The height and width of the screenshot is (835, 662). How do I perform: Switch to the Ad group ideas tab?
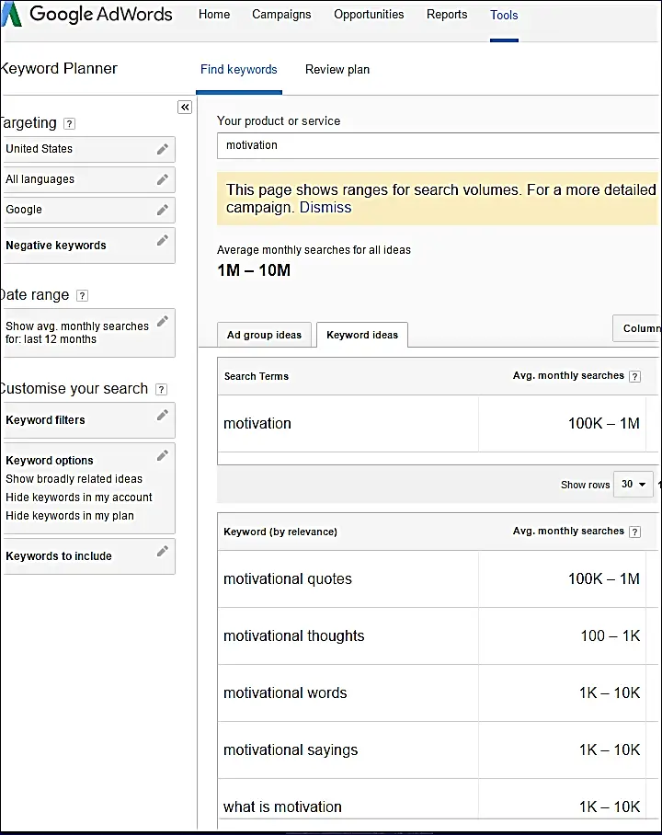[264, 335]
